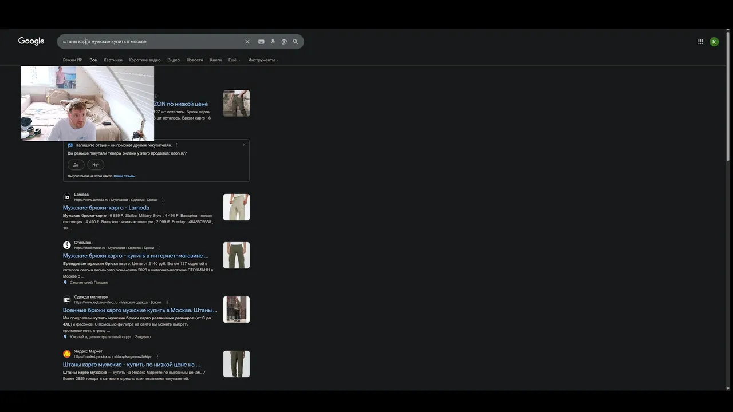Open the on-screen keyboard input tool
Screen dimensions: 733x412
pos(261,42)
